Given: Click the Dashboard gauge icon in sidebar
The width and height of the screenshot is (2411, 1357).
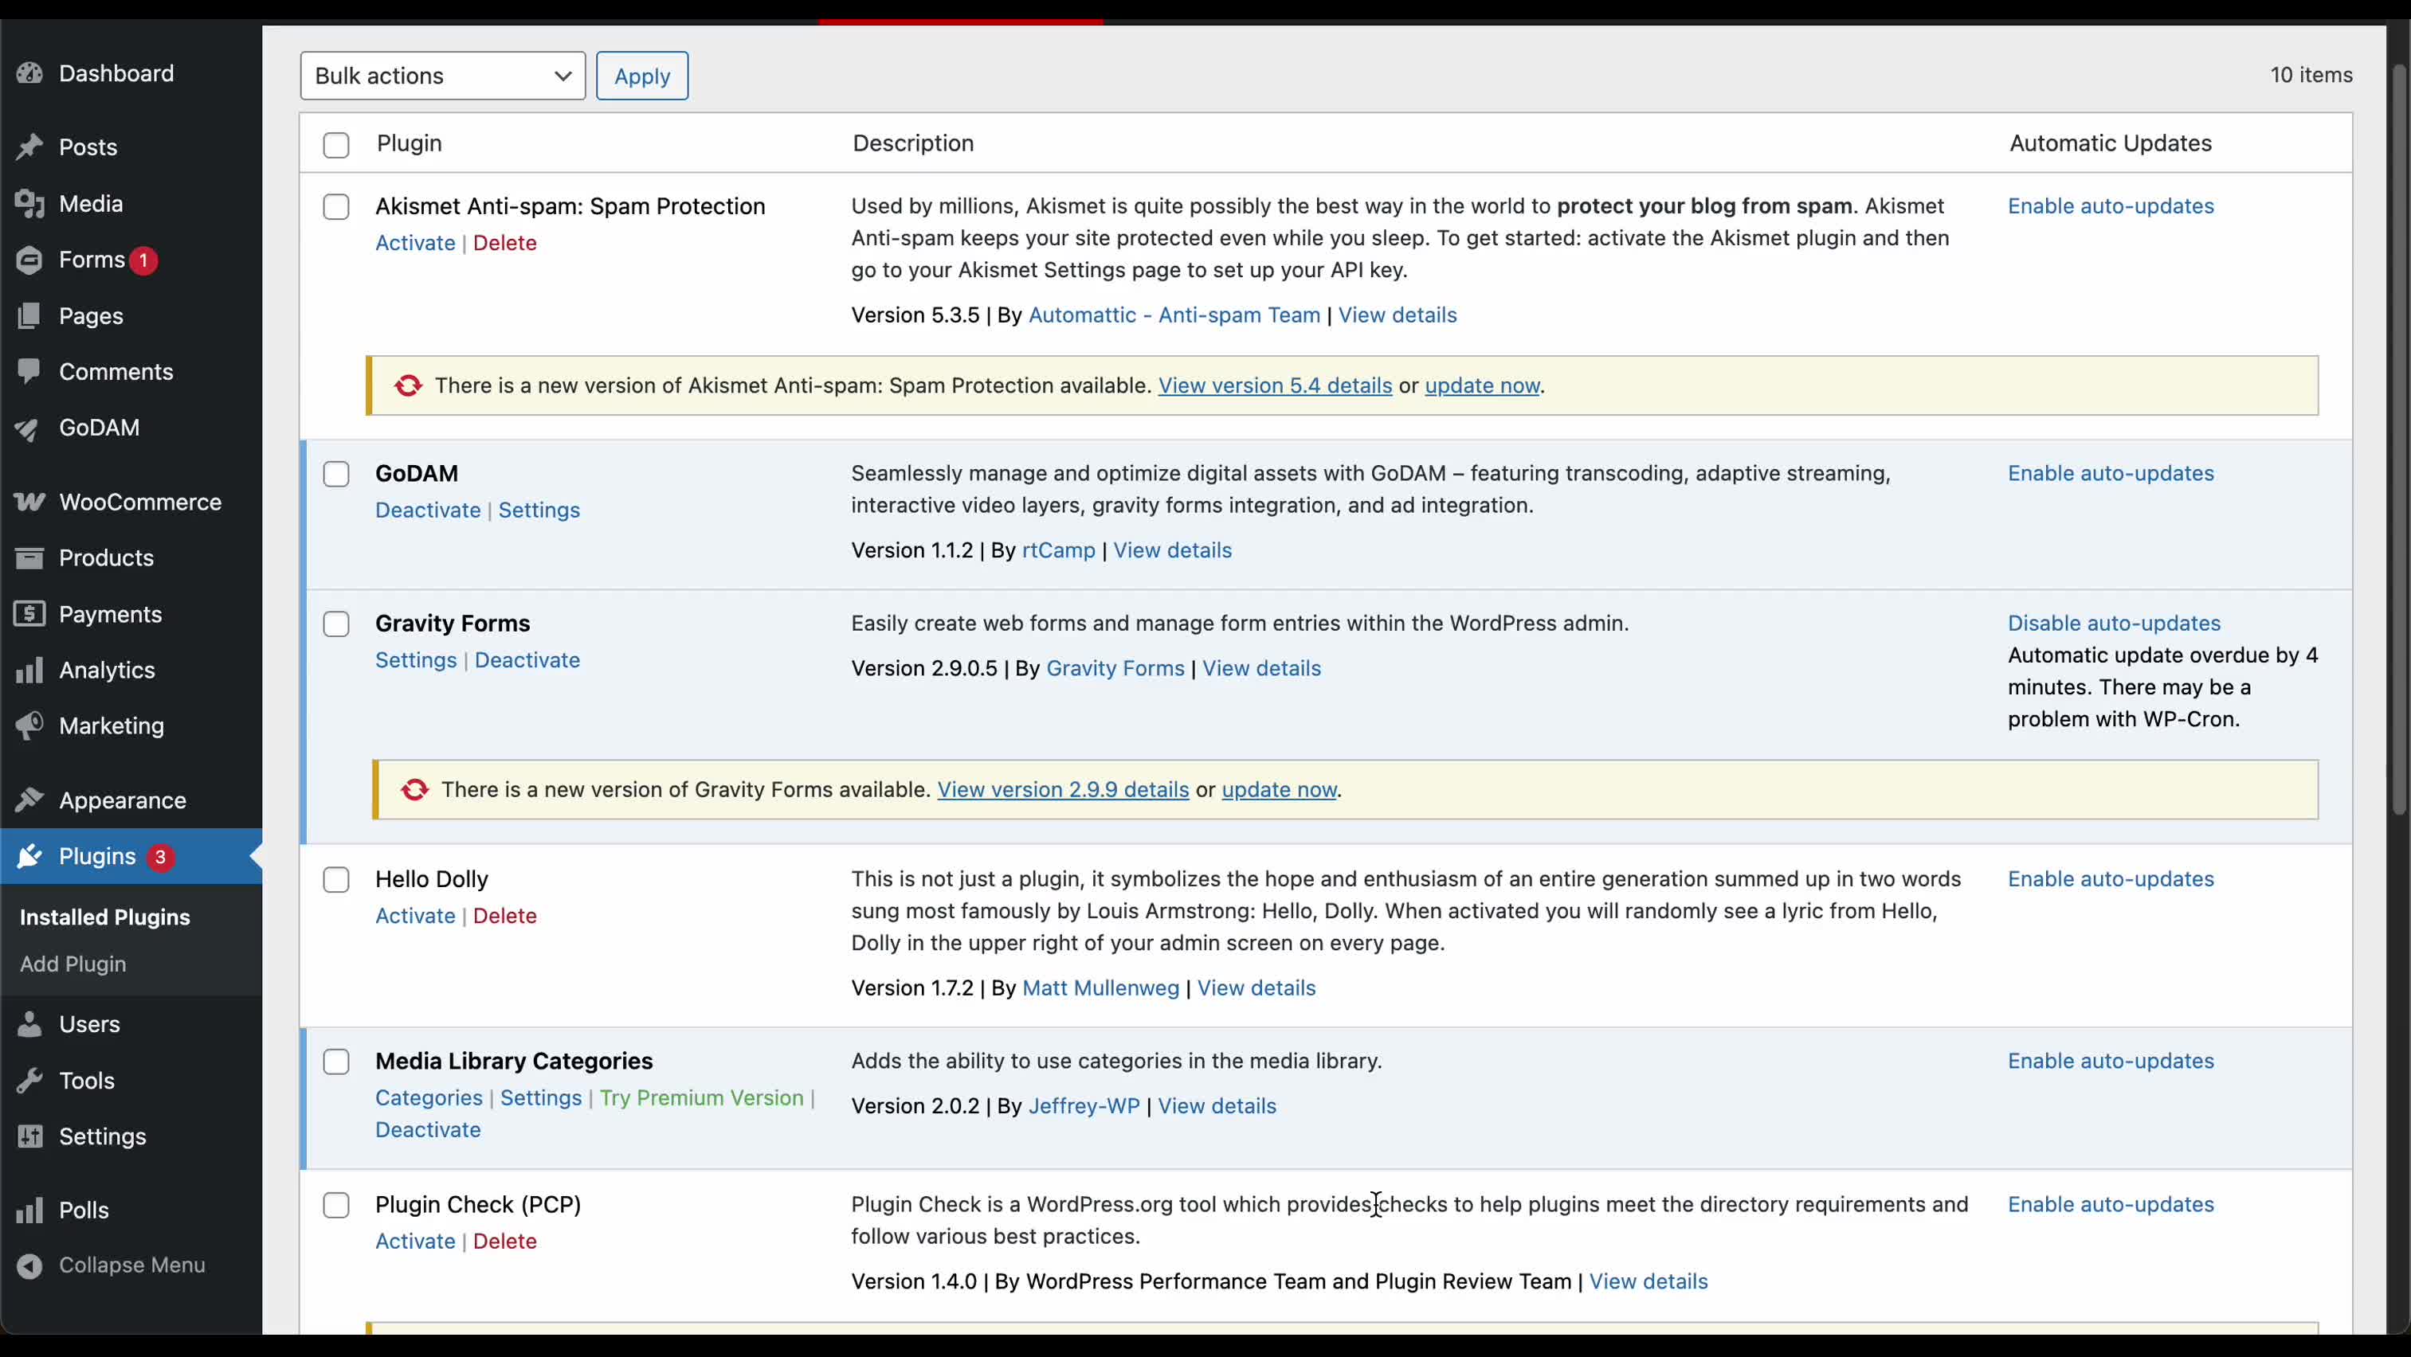Looking at the screenshot, I should pyautogui.click(x=30, y=73).
